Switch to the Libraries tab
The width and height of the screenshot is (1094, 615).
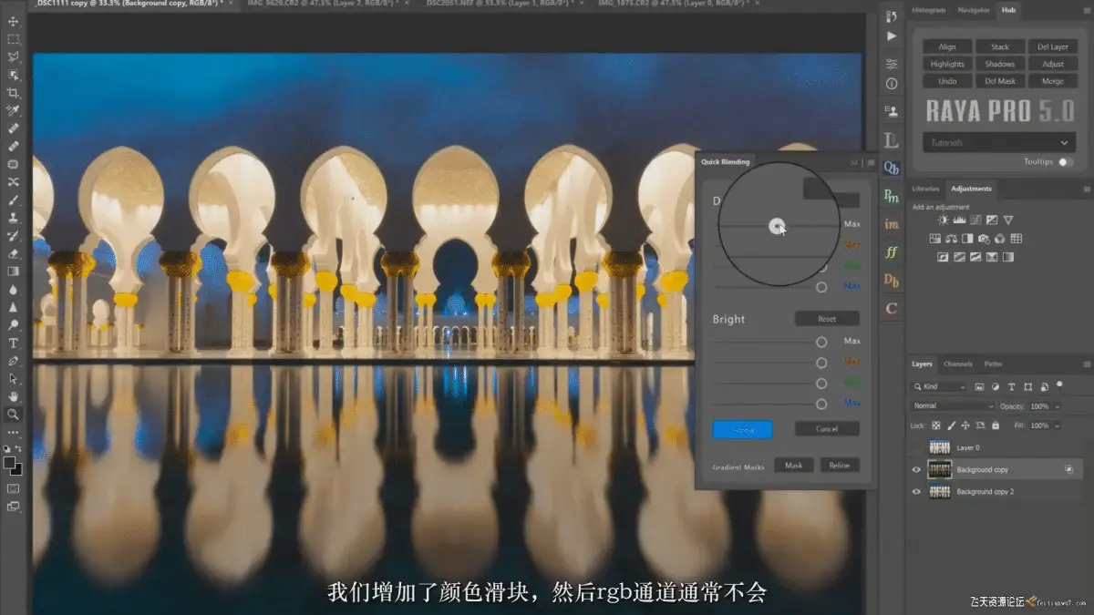(926, 189)
